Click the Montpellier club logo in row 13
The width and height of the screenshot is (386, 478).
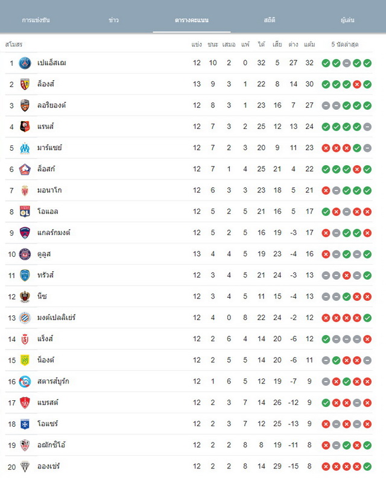tap(25, 318)
